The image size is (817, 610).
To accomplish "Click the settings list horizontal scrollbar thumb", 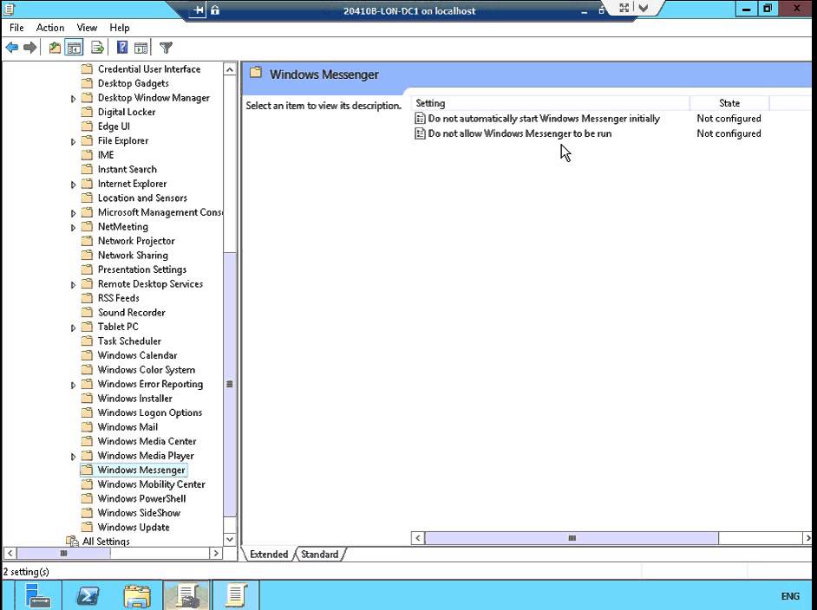I will pos(572,538).
